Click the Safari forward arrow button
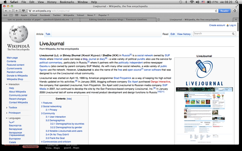Image resolution: width=242 pixels, height=151 pixels. coord(10,11)
